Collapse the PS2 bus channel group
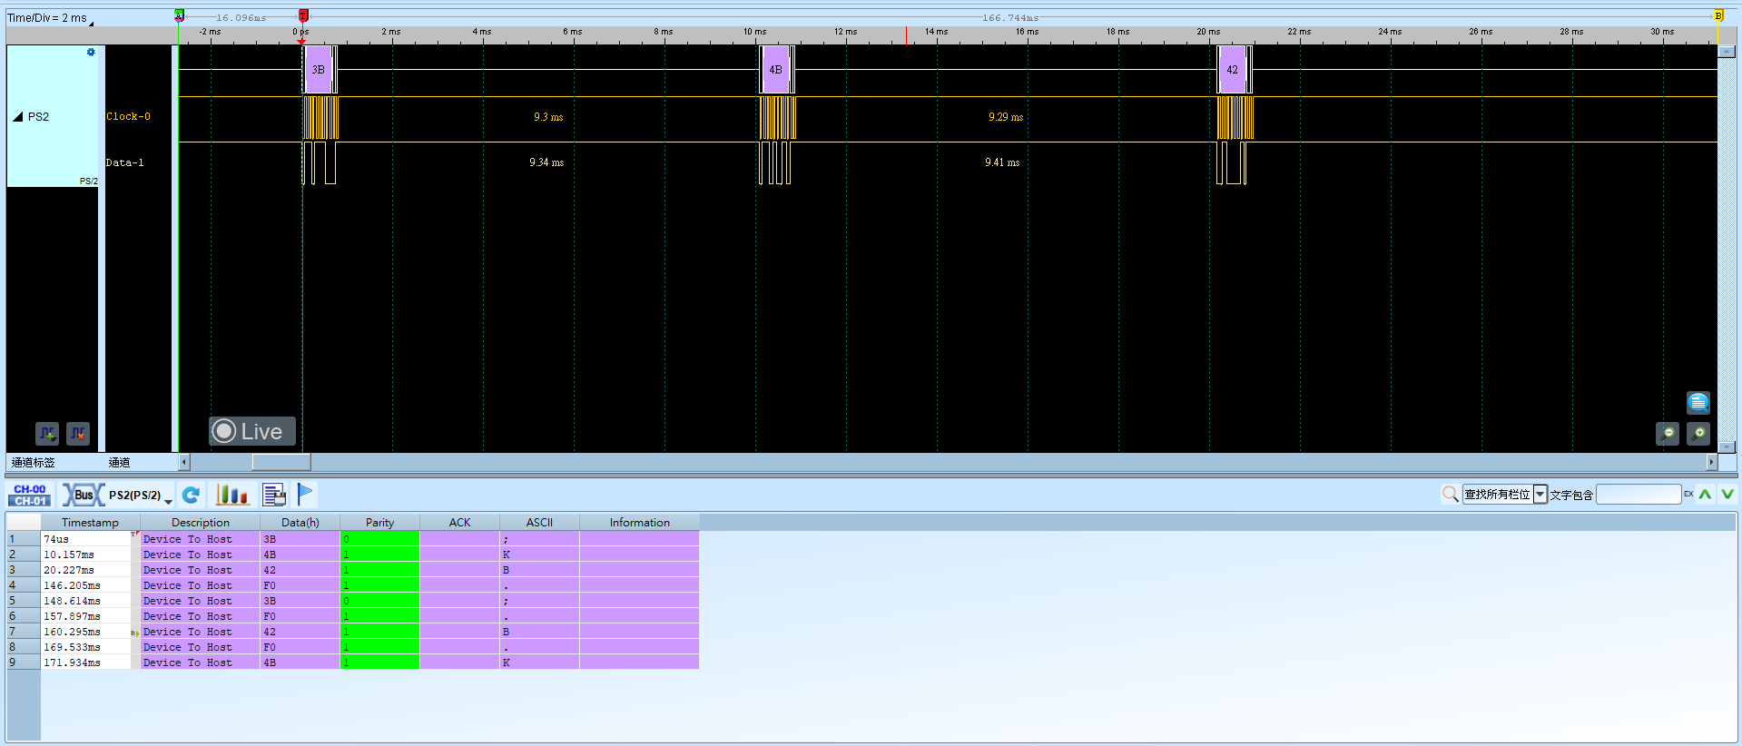 [x=17, y=117]
